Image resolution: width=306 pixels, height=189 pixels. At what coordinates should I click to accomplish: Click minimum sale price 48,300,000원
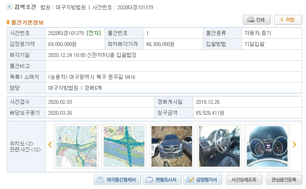[160, 44]
